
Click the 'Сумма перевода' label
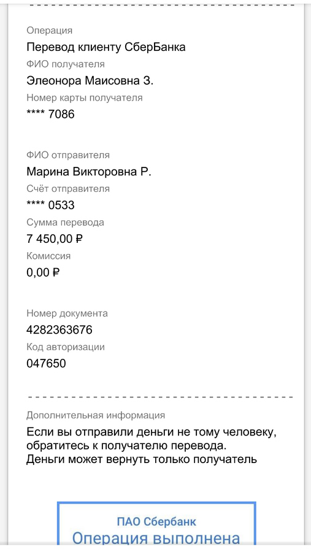click(x=65, y=223)
